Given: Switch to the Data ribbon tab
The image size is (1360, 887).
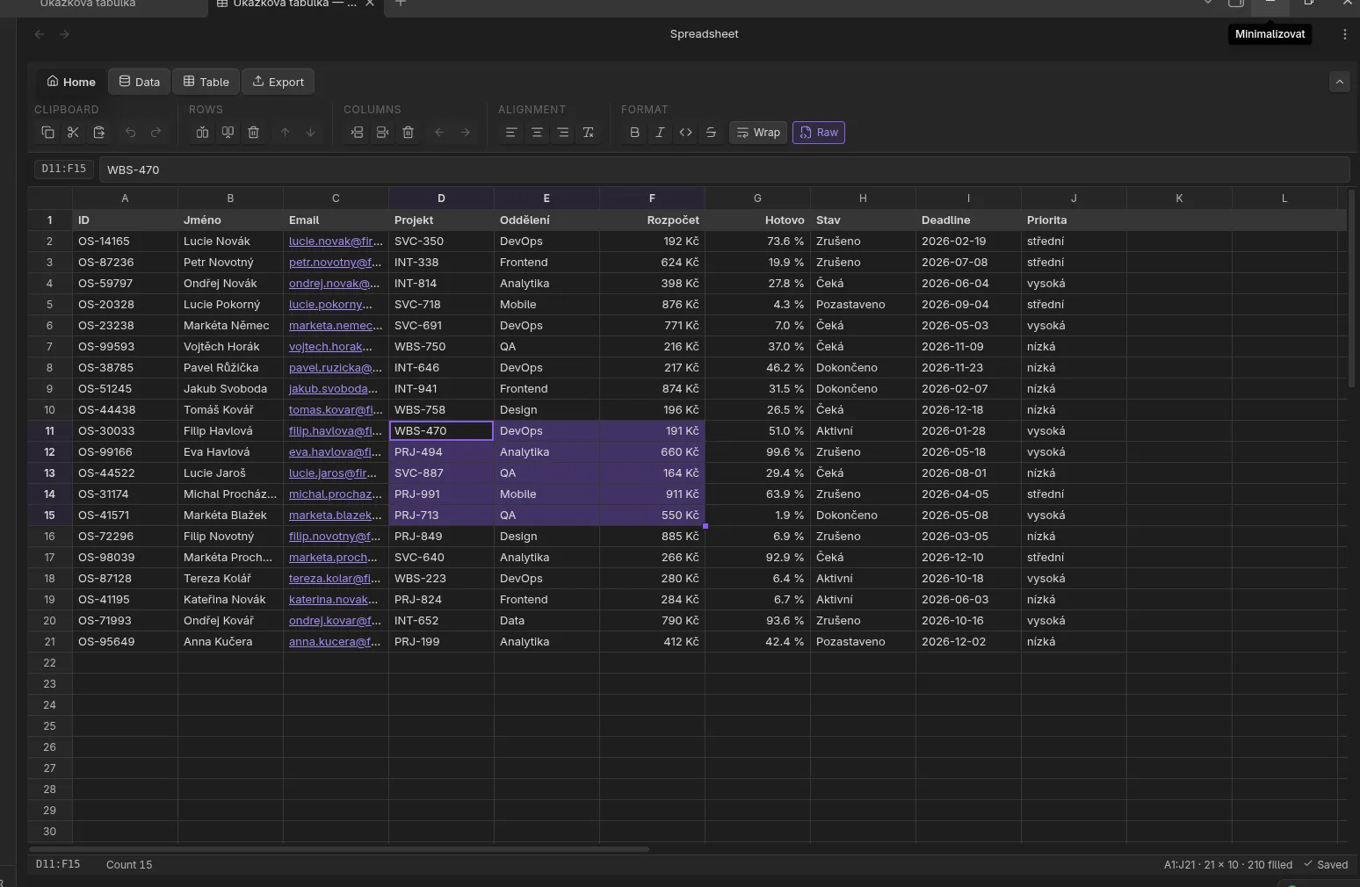Looking at the screenshot, I should pyautogui.click(x=140, y=82).
